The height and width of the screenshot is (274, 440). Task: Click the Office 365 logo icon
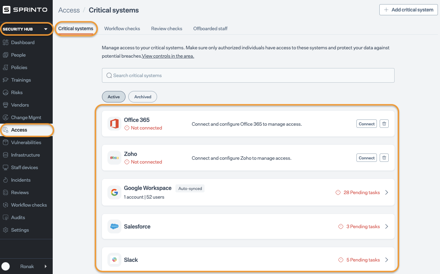pyautogui.click(x=114, y=124)
